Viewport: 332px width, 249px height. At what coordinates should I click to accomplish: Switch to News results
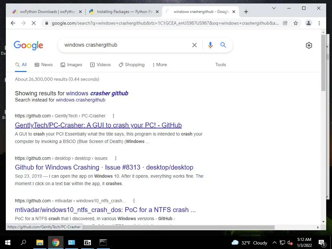(x=44, y=65)
